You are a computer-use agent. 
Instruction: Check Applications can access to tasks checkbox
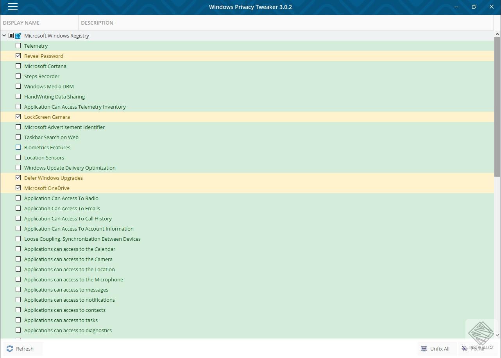click(18, 320)
